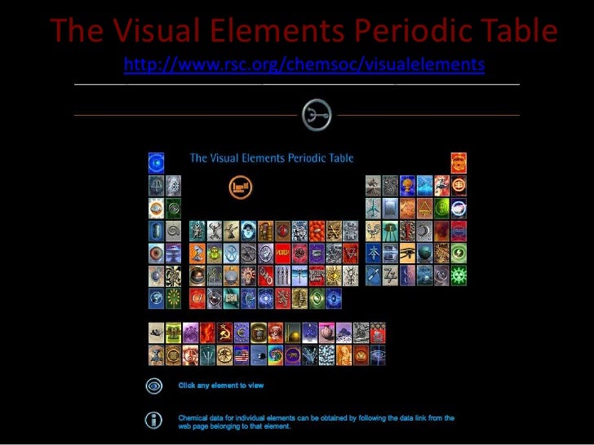This screenshot has width=594, height=445.
Task: Click the Lead tile with Z-shaped symbol
Action: pyautogui.click(x=390, y=275)
